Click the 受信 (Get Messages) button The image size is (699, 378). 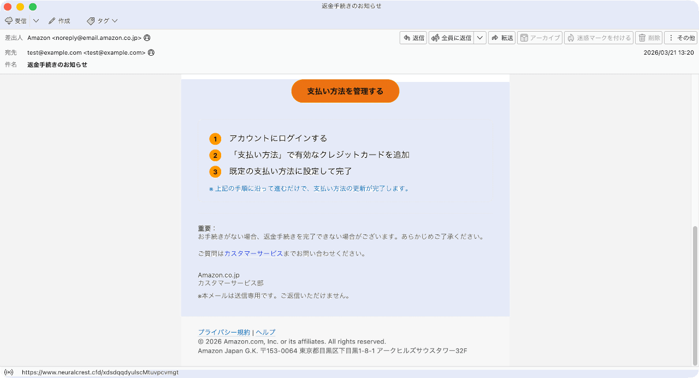16,21
